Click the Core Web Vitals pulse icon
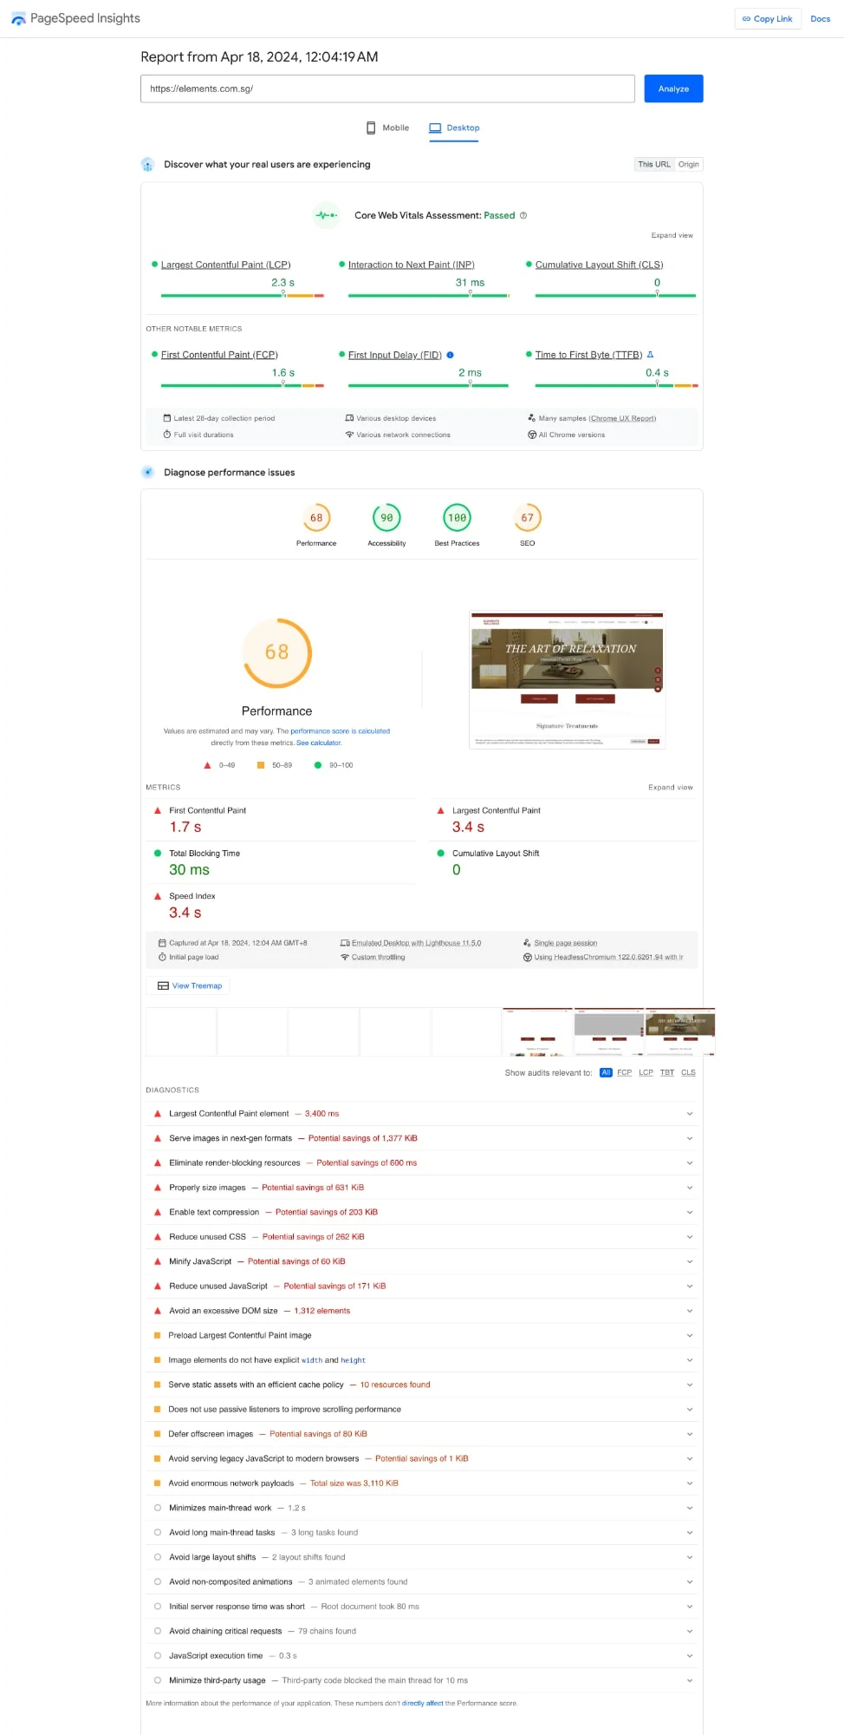844x1735 pixels. [327, 215]
